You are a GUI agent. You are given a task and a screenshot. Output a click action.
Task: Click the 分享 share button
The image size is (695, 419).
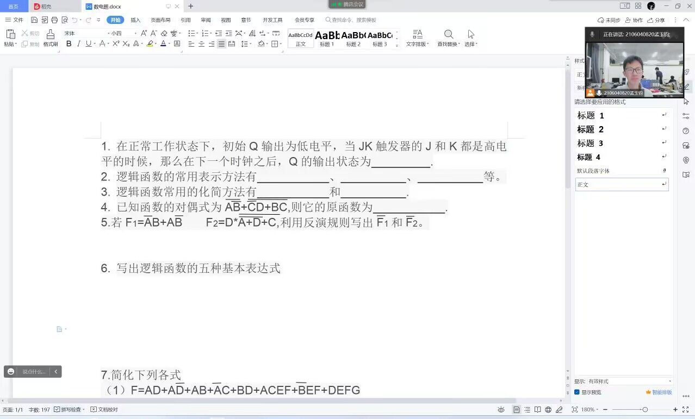pyautogui.click(x=656, y=20)
